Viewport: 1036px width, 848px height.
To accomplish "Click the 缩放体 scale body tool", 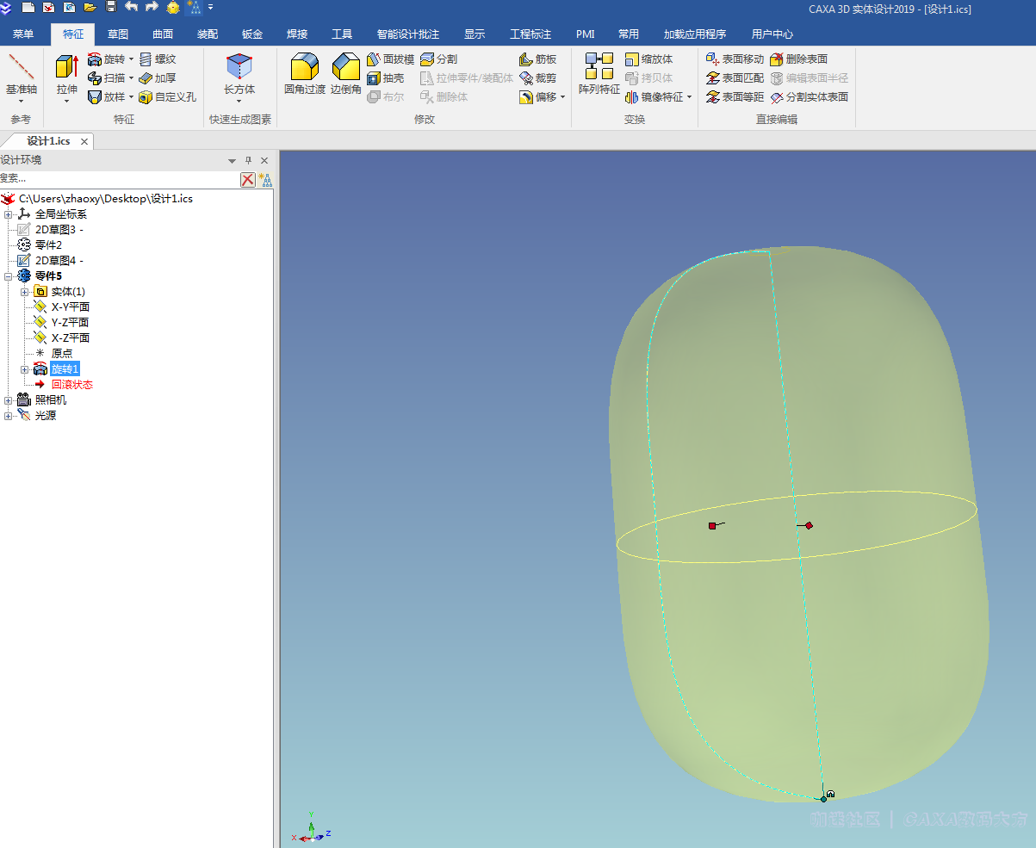I will pyautogui.click(x=649, y=59).
